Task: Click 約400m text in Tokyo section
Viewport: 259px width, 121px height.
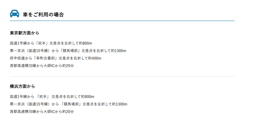Action: [95, 58]
